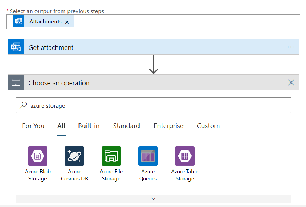
Task: Switch to the For You tab
Action: (x=33, y=126)
